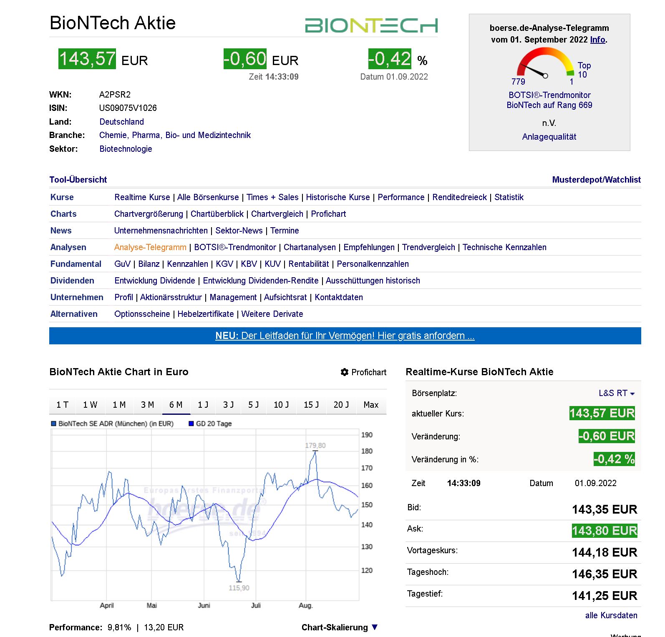Open the Biotechnologie sector link
The image size is (665, 637).
126,149
